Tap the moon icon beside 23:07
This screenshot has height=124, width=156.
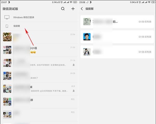click(x=9, y=2)
